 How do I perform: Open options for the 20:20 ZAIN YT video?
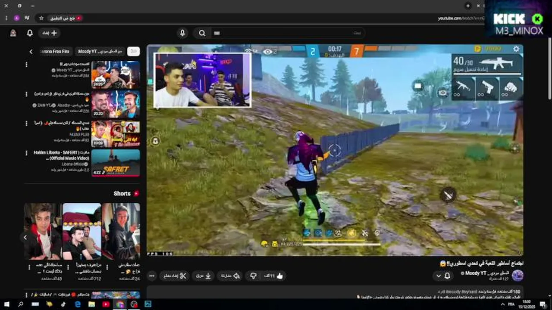(x=26, y=94)
